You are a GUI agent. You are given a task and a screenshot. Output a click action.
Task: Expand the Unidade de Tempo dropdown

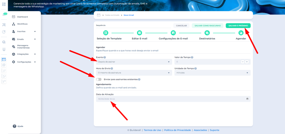[212, 73]
